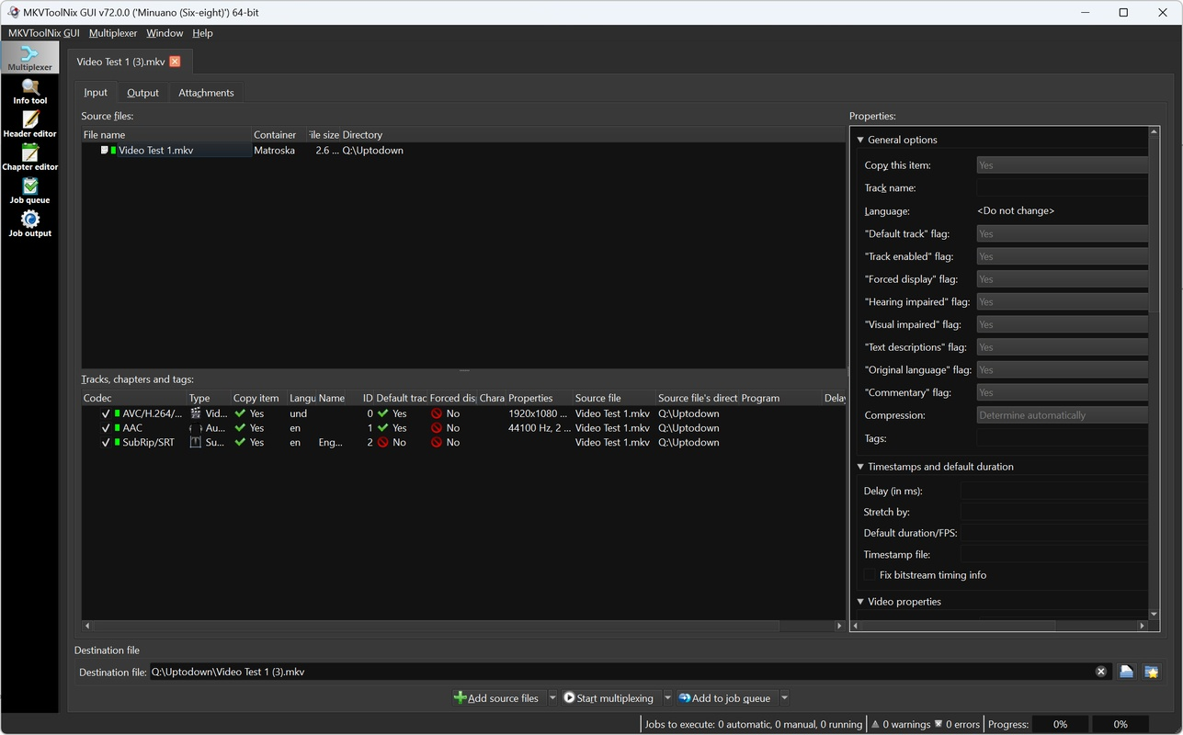Image resolution: width=1183 pixels, height=735 pixels.
Task: Switch to the Attachments tab
Action: [206, 93]
